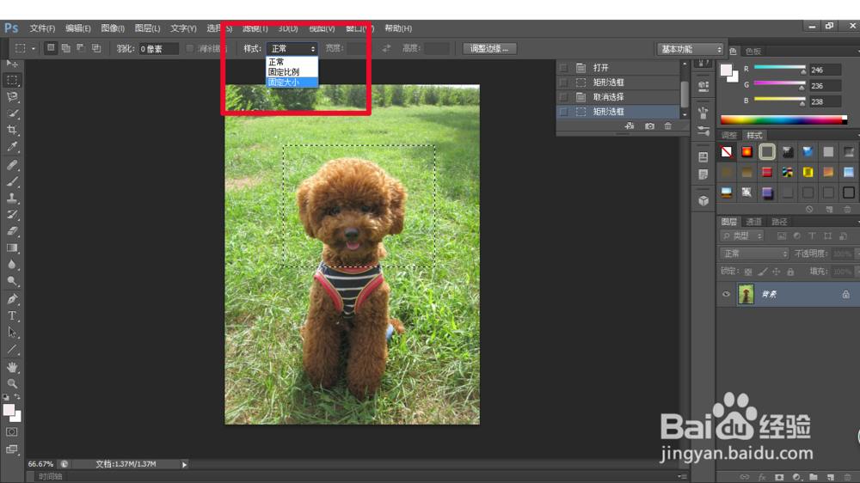Select the Horizontal Type tool
860x483 pixels.
[12, 315]
